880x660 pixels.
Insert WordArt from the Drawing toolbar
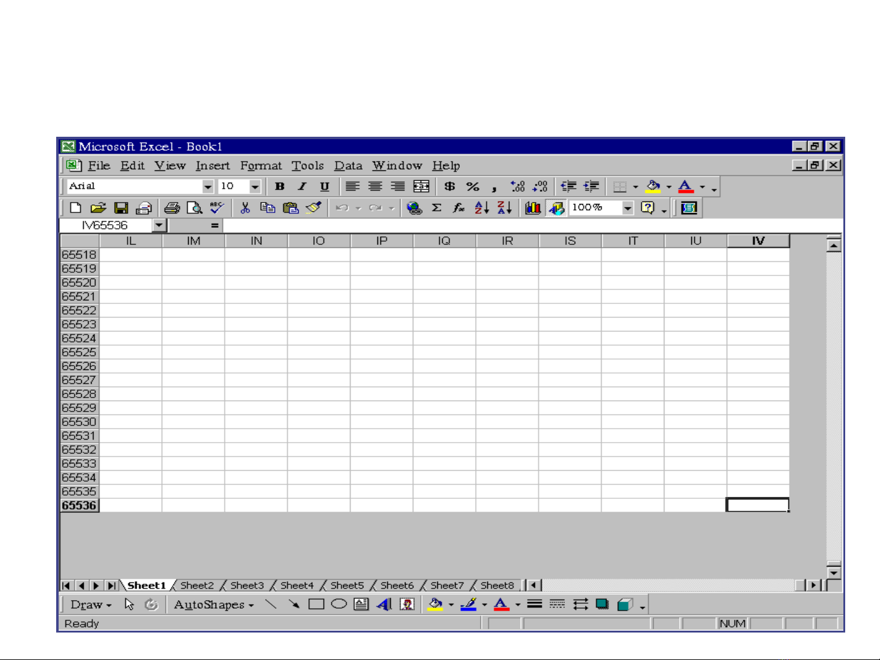[384, 604]
